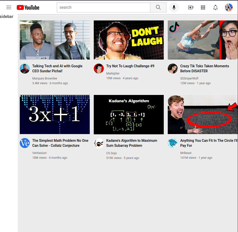
Task: Open the Collatz Conjecture video title link
Action: pyautogui.click(x=60, y=143)
